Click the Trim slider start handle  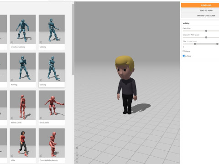(x=195, y=44)
